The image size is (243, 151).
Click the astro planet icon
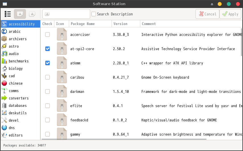(4, 46)
